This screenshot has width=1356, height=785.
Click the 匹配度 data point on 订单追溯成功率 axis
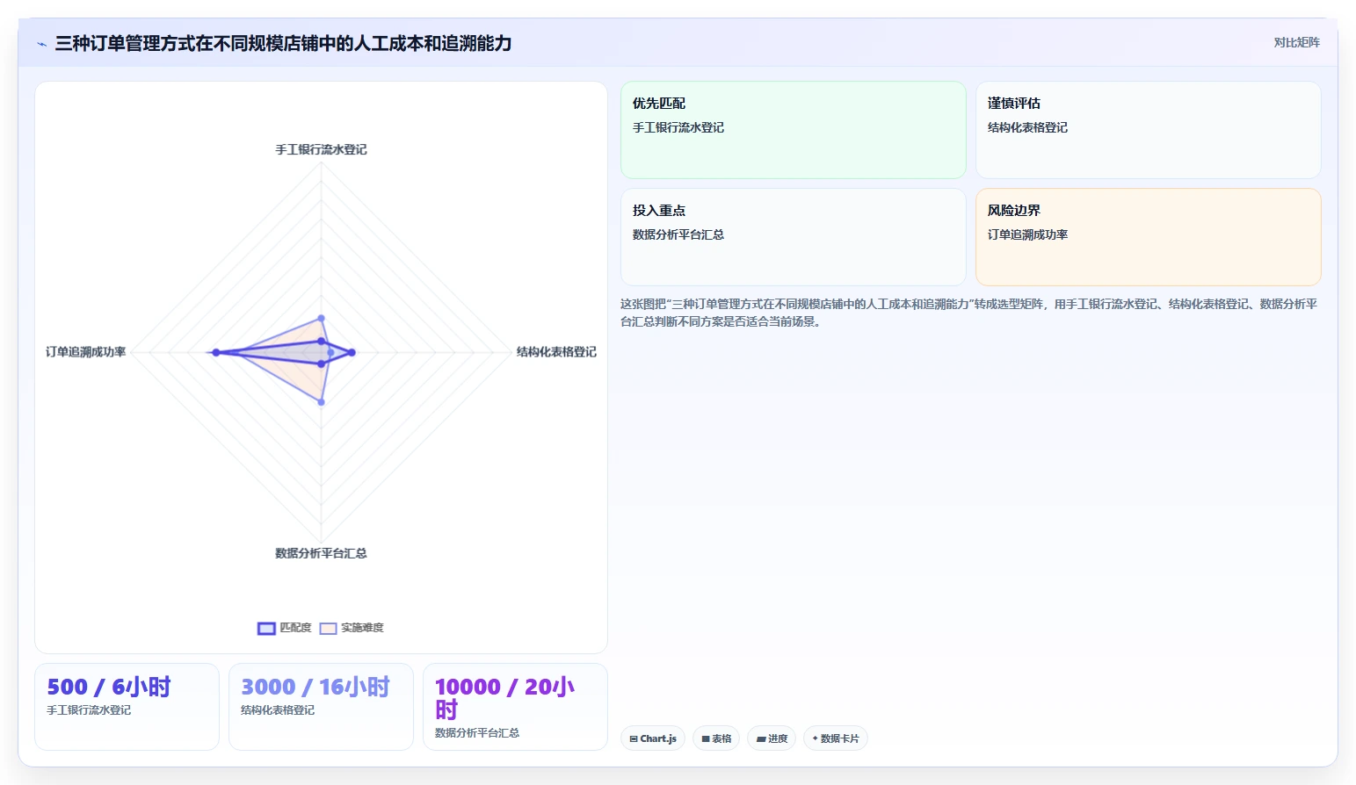tap(215, 352)
